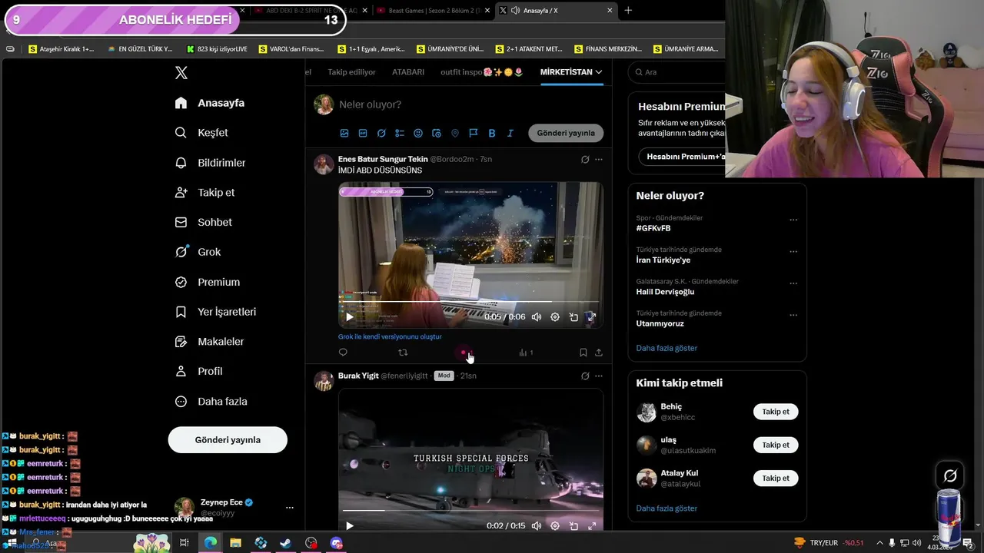Open more options on Enes Batur post

click(599, 160)
